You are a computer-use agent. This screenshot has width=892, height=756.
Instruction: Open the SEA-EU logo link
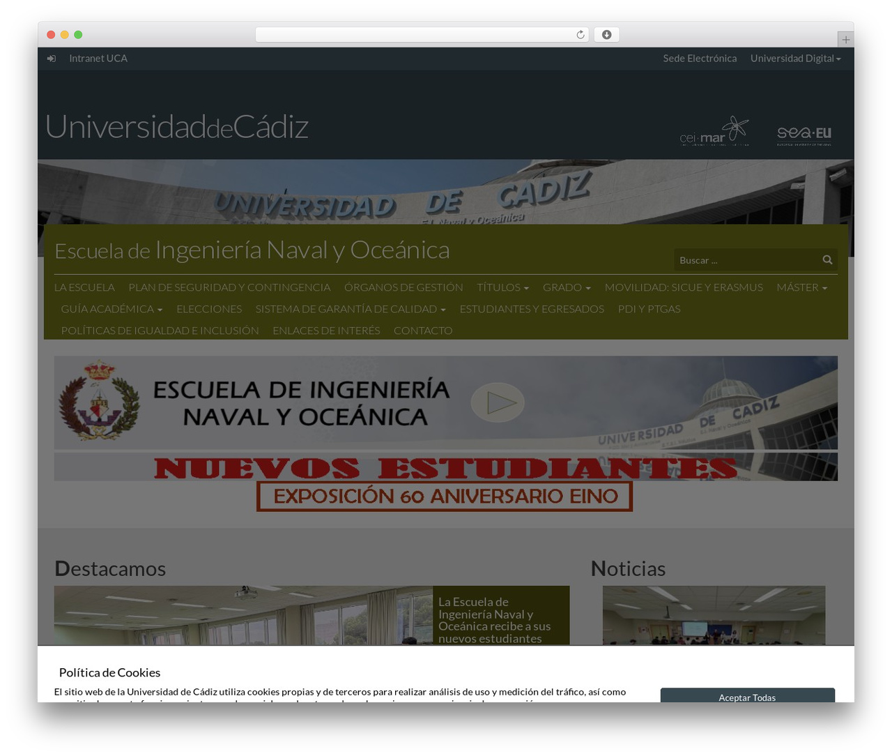coord(804,135)
